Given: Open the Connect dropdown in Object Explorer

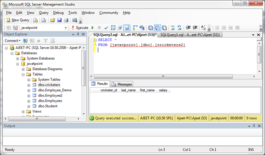Looking at the screenshot, I should (12, 41).
